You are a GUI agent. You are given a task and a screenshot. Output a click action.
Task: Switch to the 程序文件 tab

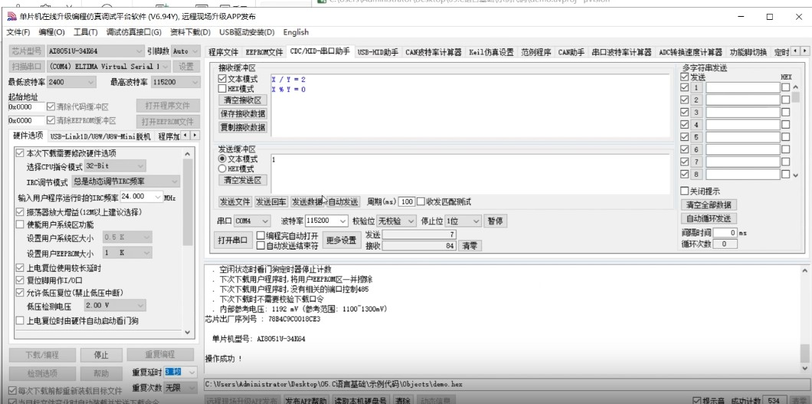223,52
